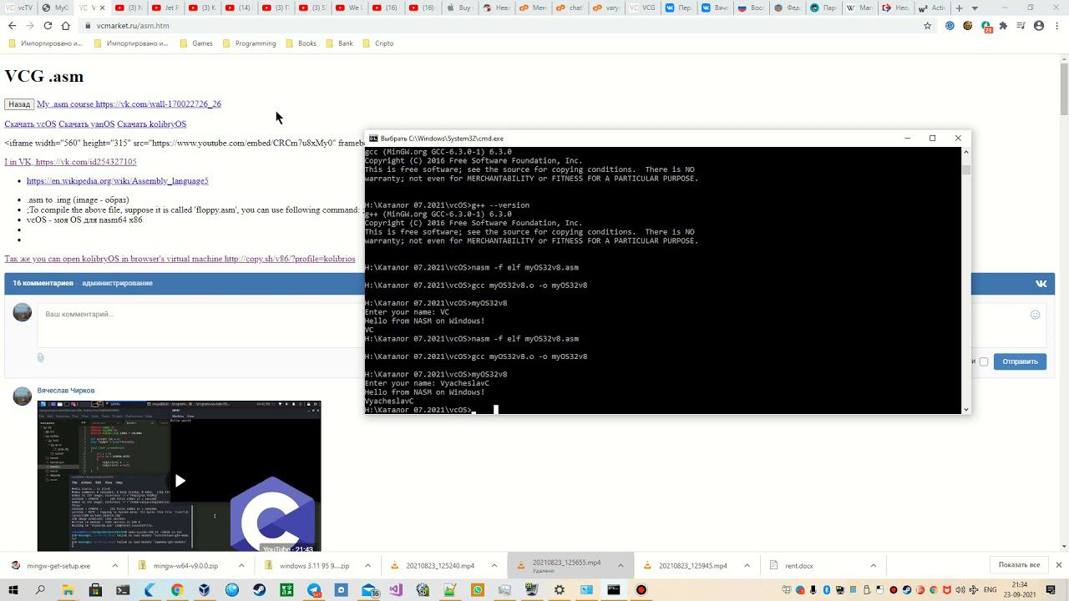Expand options for windows 3.11 zip download
Viewport: 1069px width, 601px height.
[x=370, y=566]
